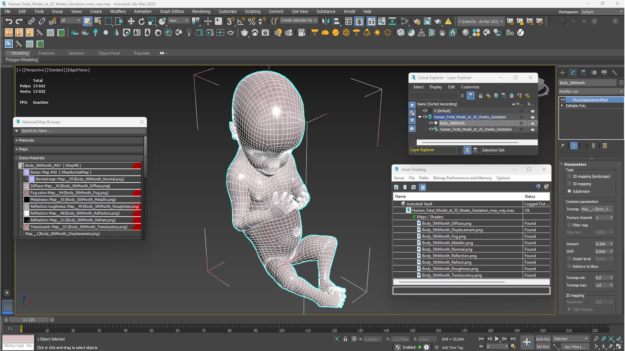Click the first FP orange toolbar icon

(9, 32)
